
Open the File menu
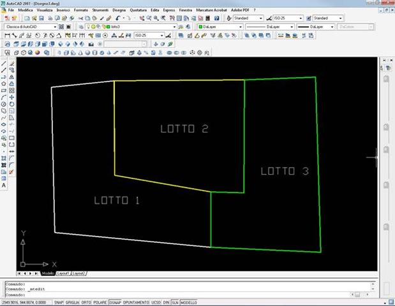11,10
